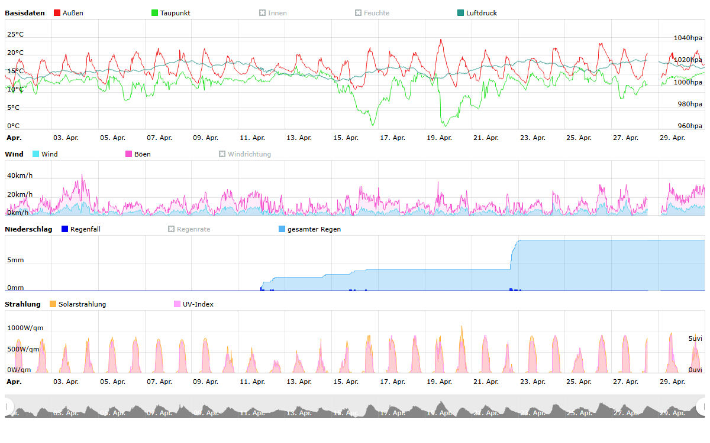Click the right range navigator handle
Image resolution: width=710 pixels, height=443 pixels.
tap(702, 406)
